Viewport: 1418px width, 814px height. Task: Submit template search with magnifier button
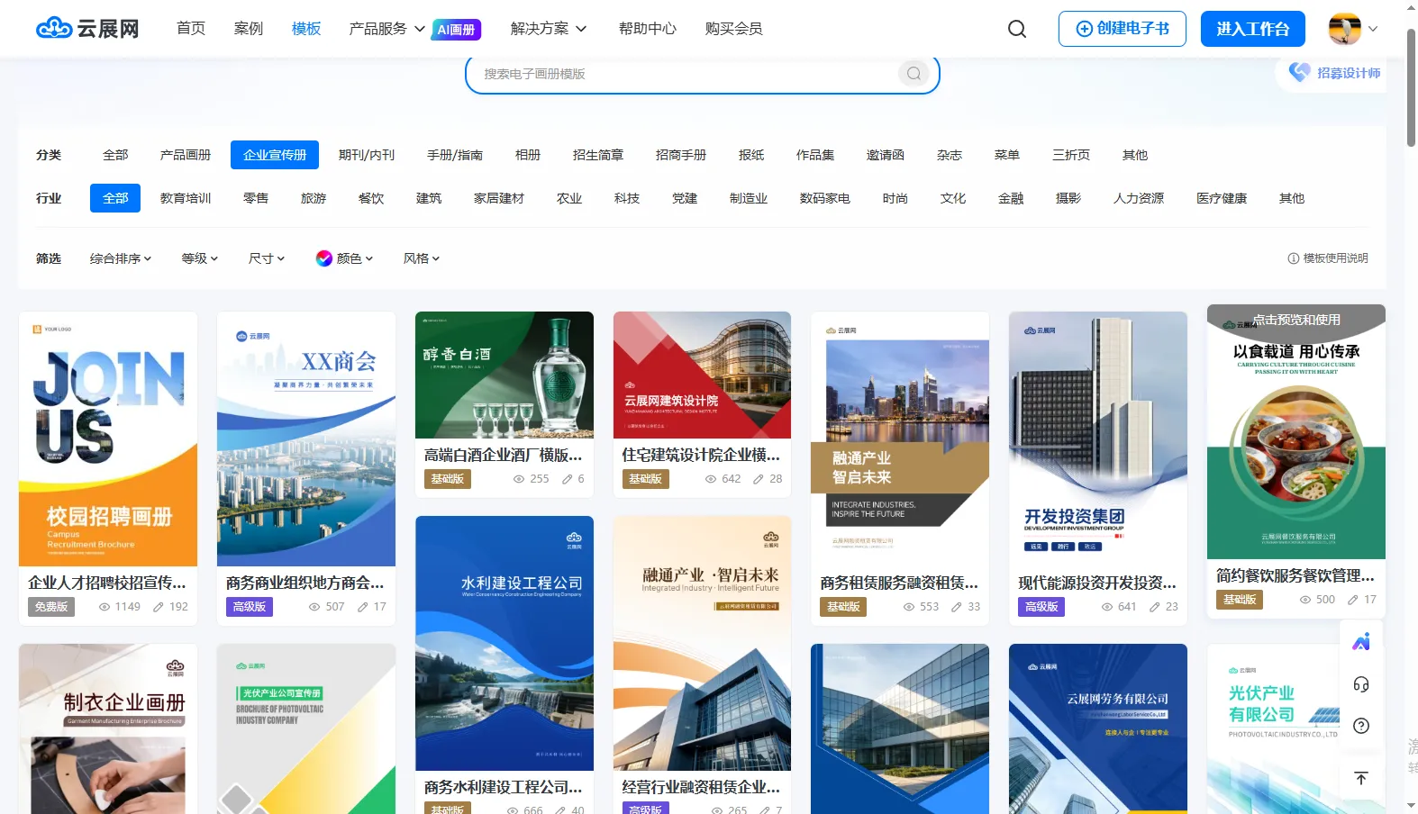[914, 74]
